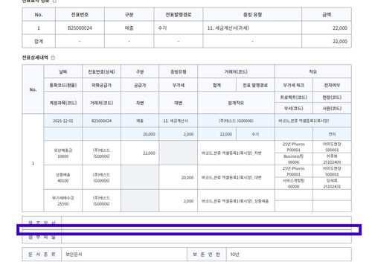Click the 상품매출 40100 account cell

tap(63, 177)
